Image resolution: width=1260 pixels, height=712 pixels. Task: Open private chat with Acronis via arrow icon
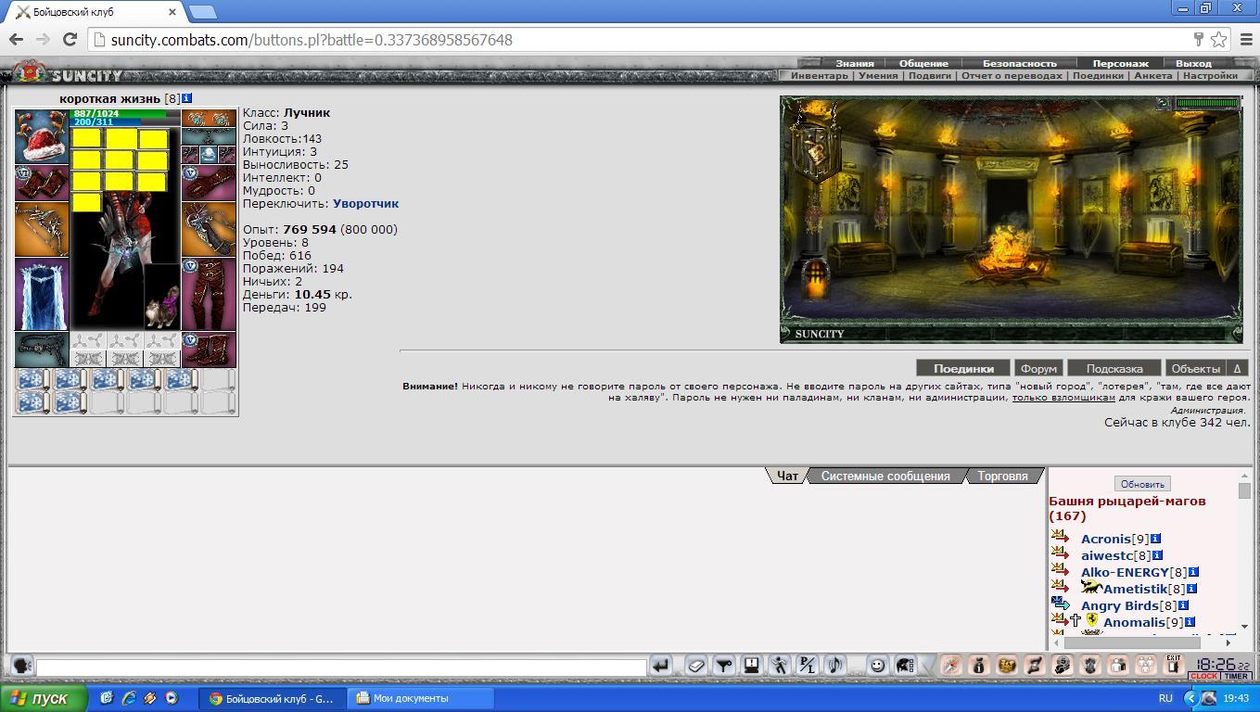1060,537
